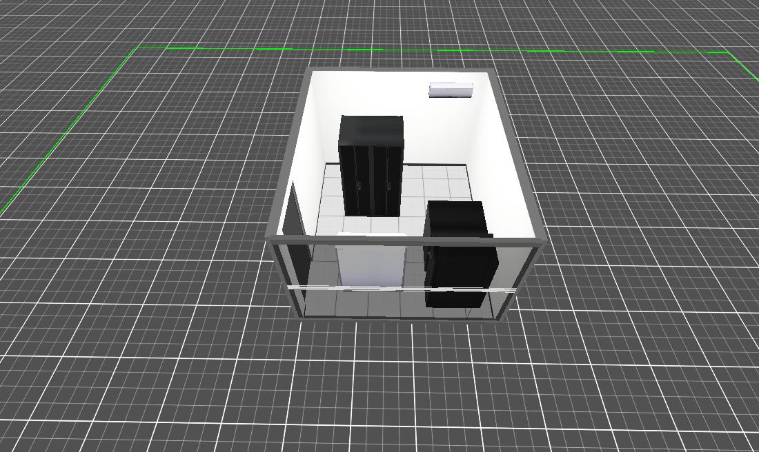Click the green boundary's top-right corner
The image size is (759, 452).
tap(728, 52)
